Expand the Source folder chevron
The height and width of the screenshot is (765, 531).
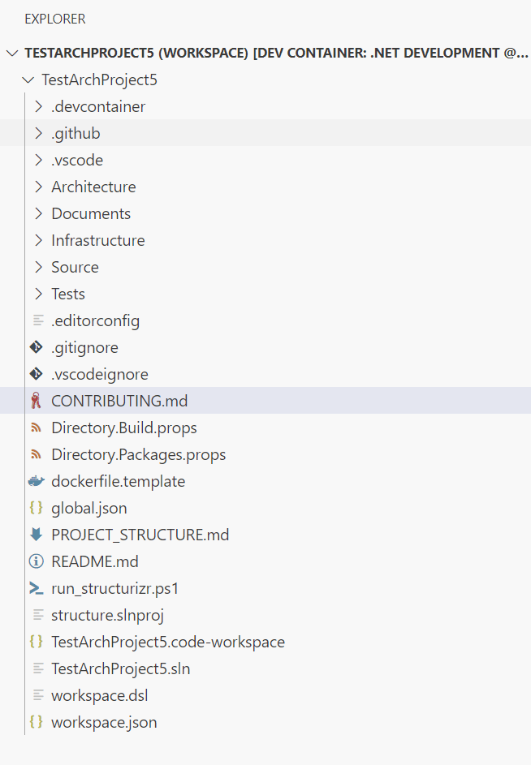[x=38, y=267]
